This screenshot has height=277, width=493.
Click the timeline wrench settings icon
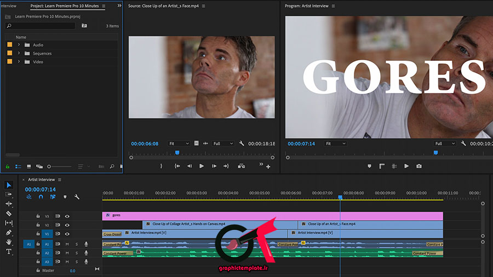77,197
